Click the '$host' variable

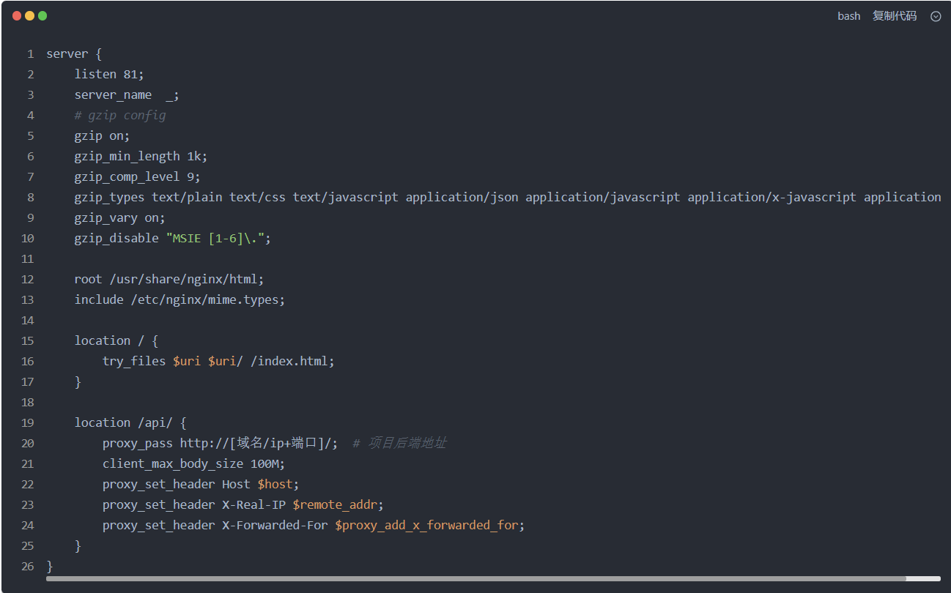275,484
